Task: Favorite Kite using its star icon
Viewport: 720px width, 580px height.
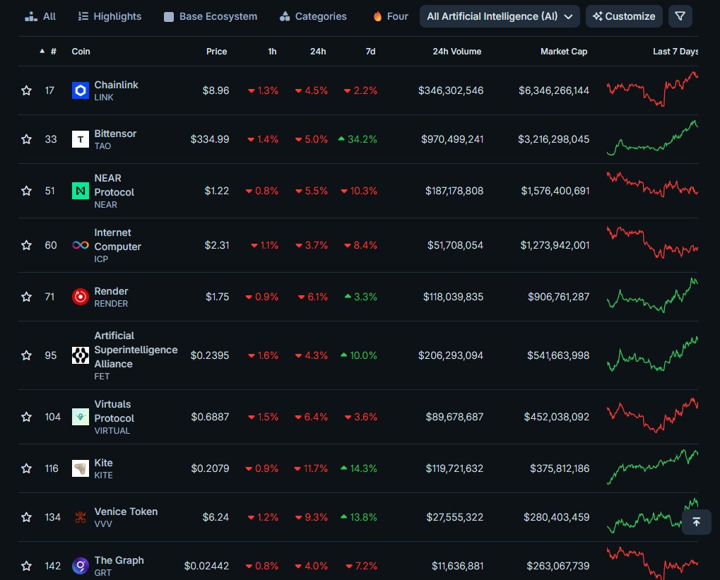Action: [x=26, y=468]
